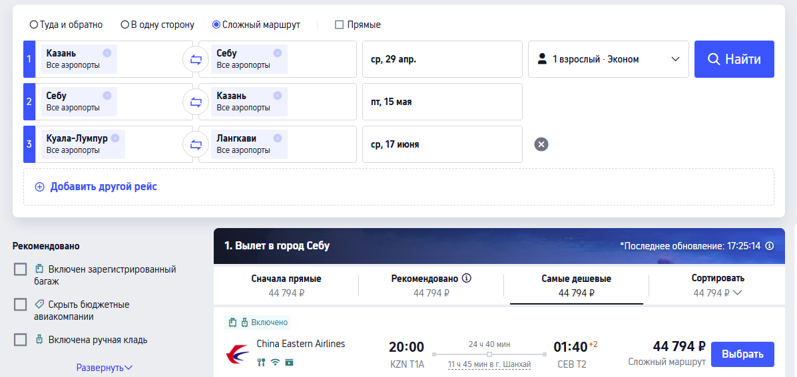Switch to Сначала прямые tab
797x377 pixels.
[x=286, y=285]
